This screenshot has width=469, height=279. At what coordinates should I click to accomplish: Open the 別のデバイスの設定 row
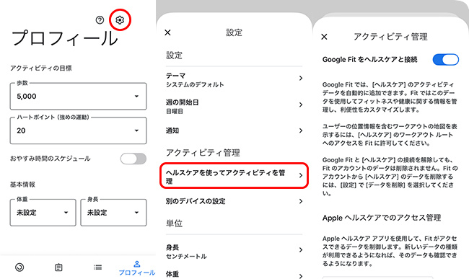[x=234, y=201]
